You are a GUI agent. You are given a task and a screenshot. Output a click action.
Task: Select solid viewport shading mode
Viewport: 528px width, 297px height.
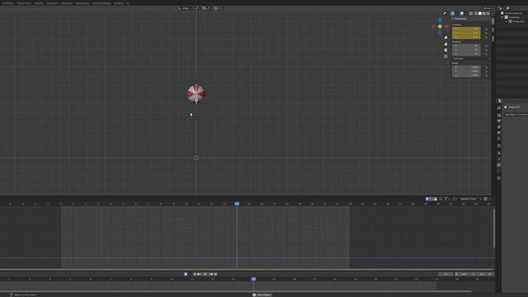click(480, 13)
